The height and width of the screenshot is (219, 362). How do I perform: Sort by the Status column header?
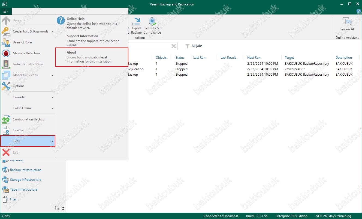(x=180, y=58)
